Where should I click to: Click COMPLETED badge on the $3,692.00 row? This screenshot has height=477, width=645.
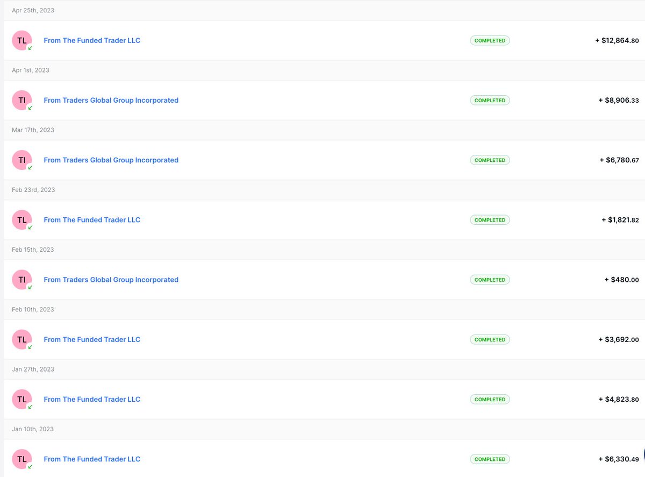[x=490, y=339]
